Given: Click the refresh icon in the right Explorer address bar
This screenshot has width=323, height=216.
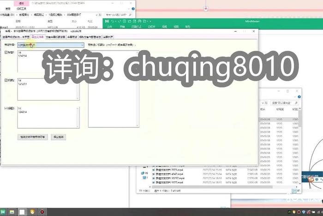Looking at the screenshot, I should click(266, 103).
